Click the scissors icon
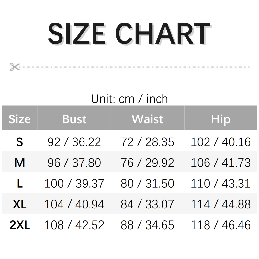259x259 pixels. pos(15,67)
